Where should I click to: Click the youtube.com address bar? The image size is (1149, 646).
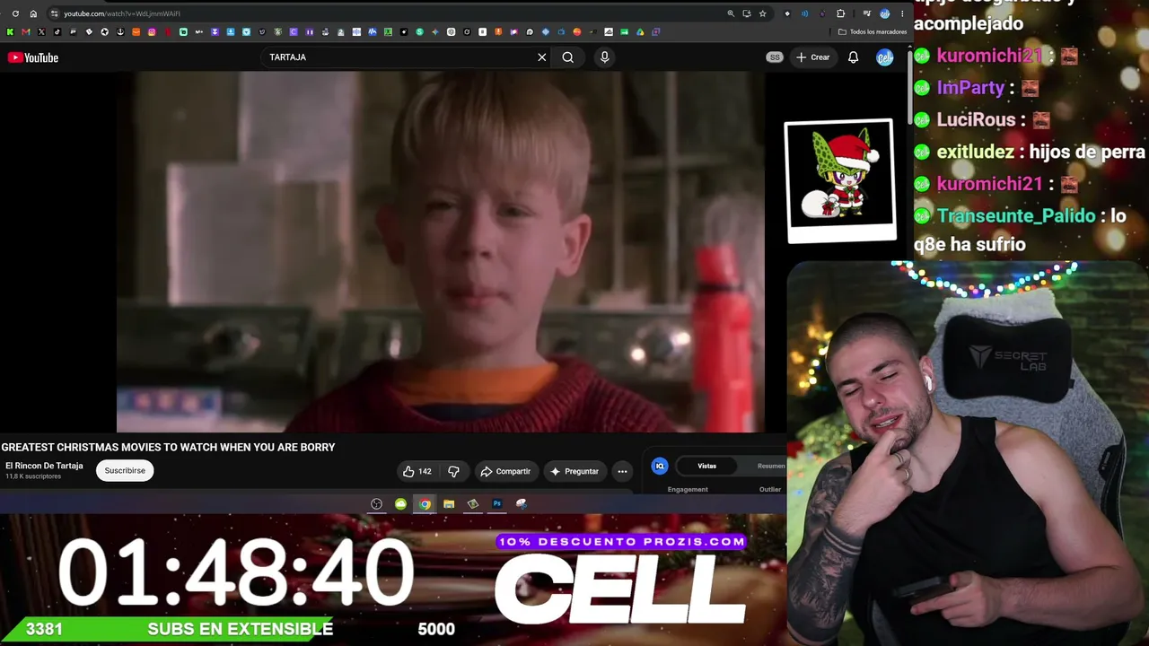(x=386, y=13)
